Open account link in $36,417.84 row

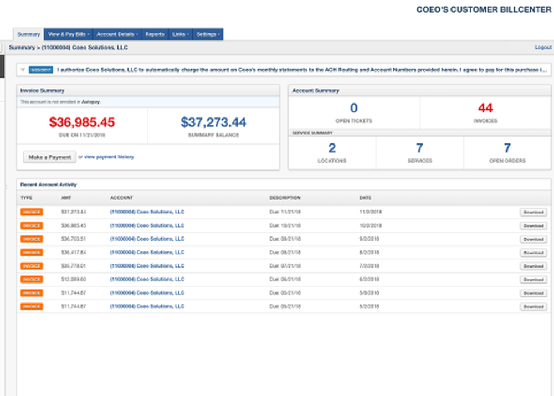(x=147, y=252)
